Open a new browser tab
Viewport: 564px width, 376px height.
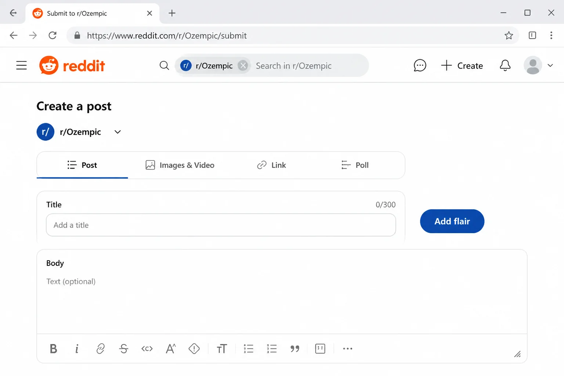[172, 13]
